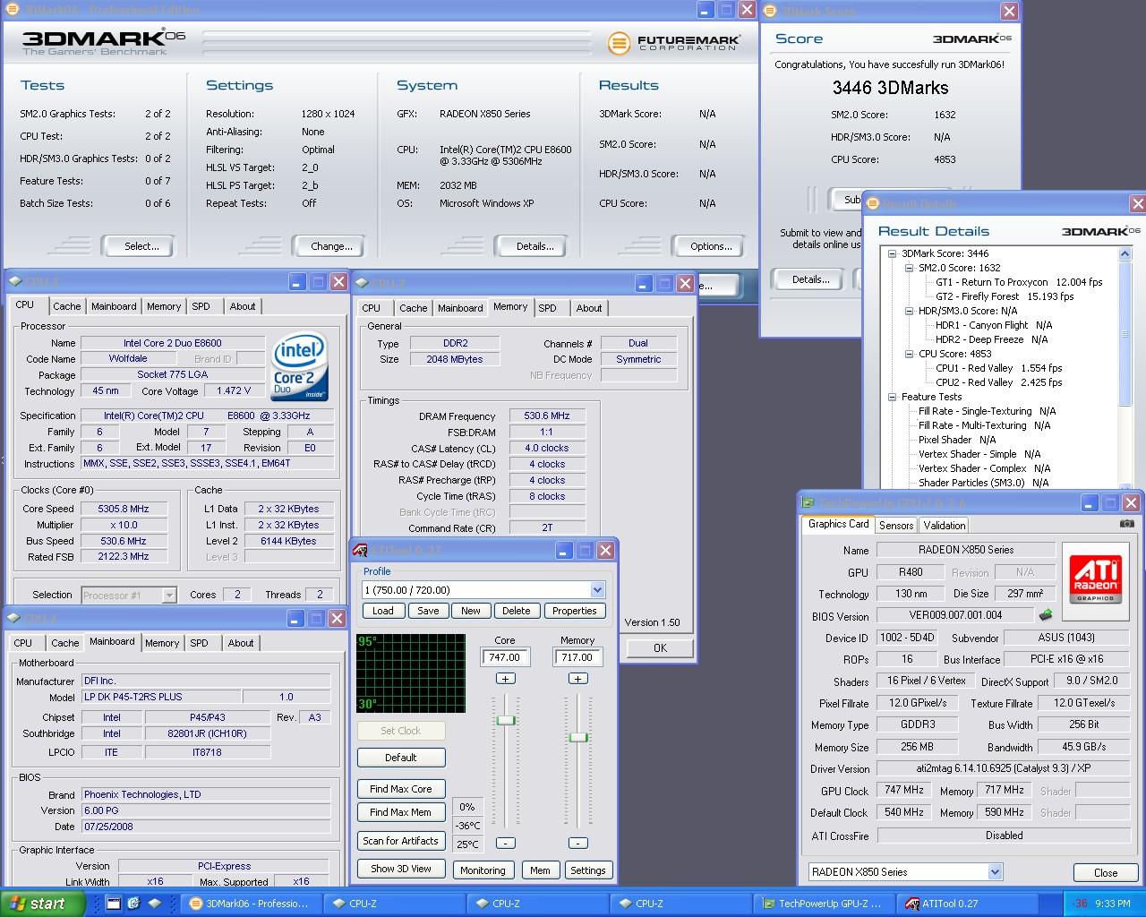Viewport: 1146px width, 917px height.
Task: Click the Memory clock slider handle in ATITool
Action: click(578, 737)
